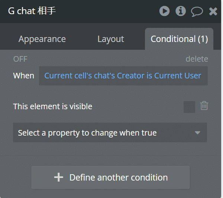Check the This element is visible box

(189, 107)
